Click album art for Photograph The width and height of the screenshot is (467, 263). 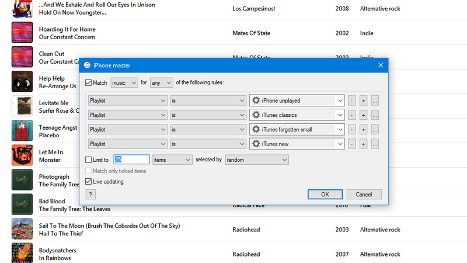click(22, 179)
